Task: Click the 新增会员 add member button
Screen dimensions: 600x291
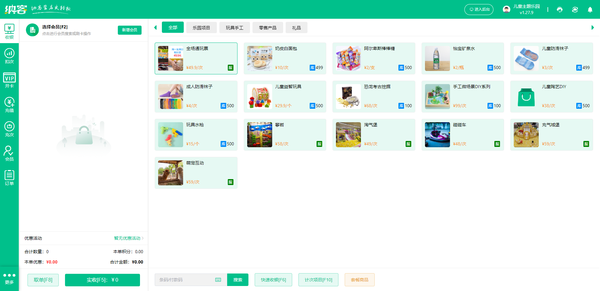Action: coord(130,30)
